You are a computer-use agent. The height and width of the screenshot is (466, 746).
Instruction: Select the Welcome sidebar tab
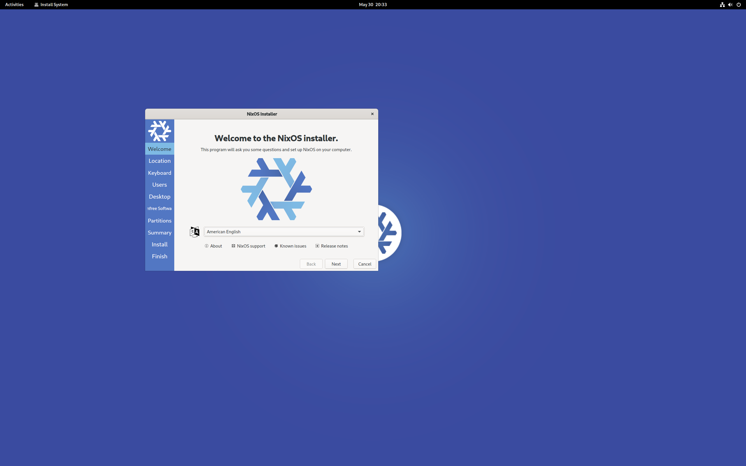(159, 149)
